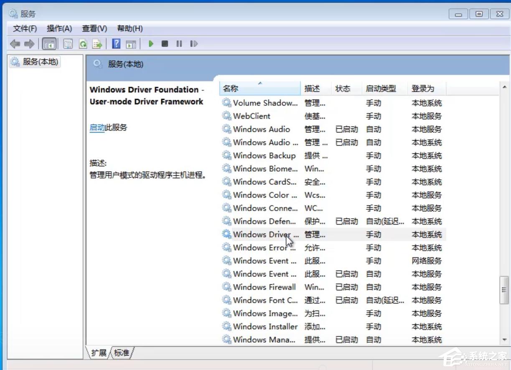Select the Windows Firewall service entry
This screenshot has width=511, height=370.
coord(263,287)
